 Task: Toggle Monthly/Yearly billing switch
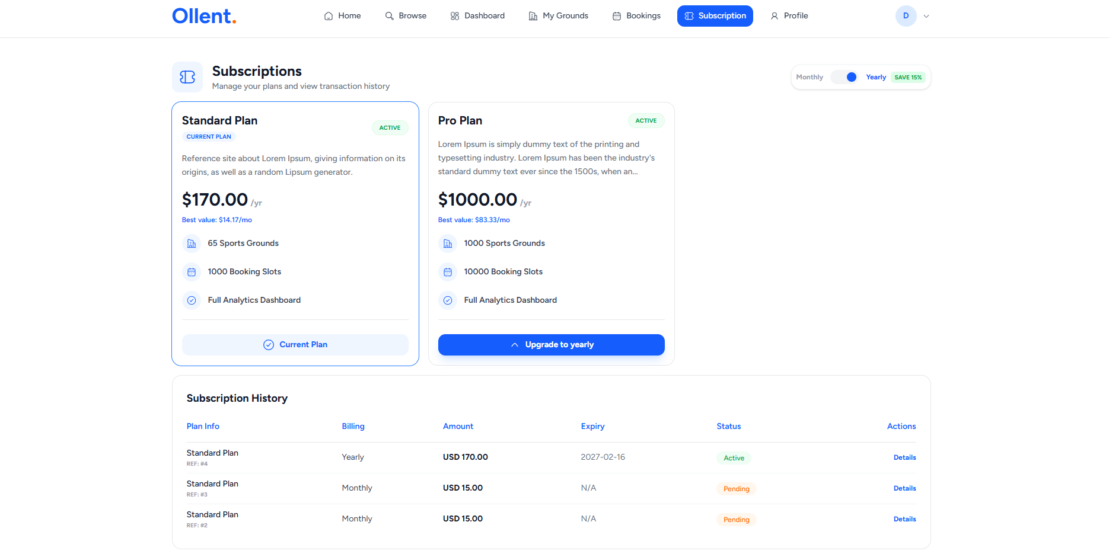[x=845, y=77]
